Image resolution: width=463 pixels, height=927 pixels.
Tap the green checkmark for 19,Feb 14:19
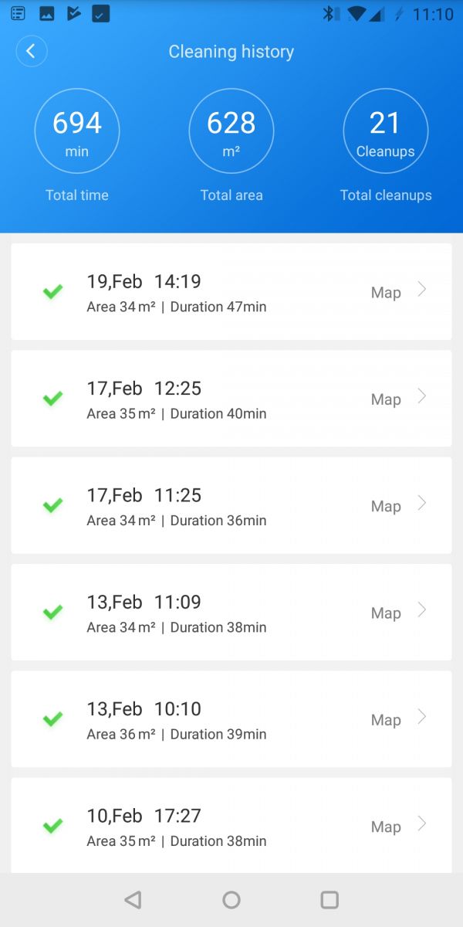[x=52, y=292]
